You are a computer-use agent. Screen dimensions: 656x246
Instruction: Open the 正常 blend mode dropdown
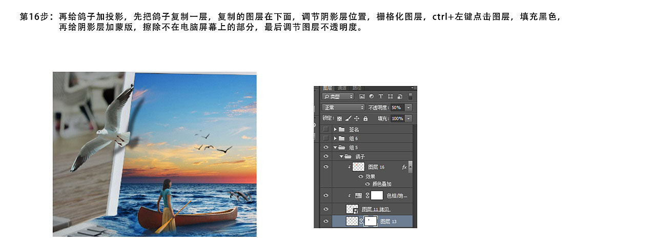[343, 108]
